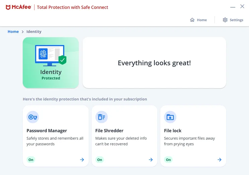Select the File Shredder card title

point(109,131)
